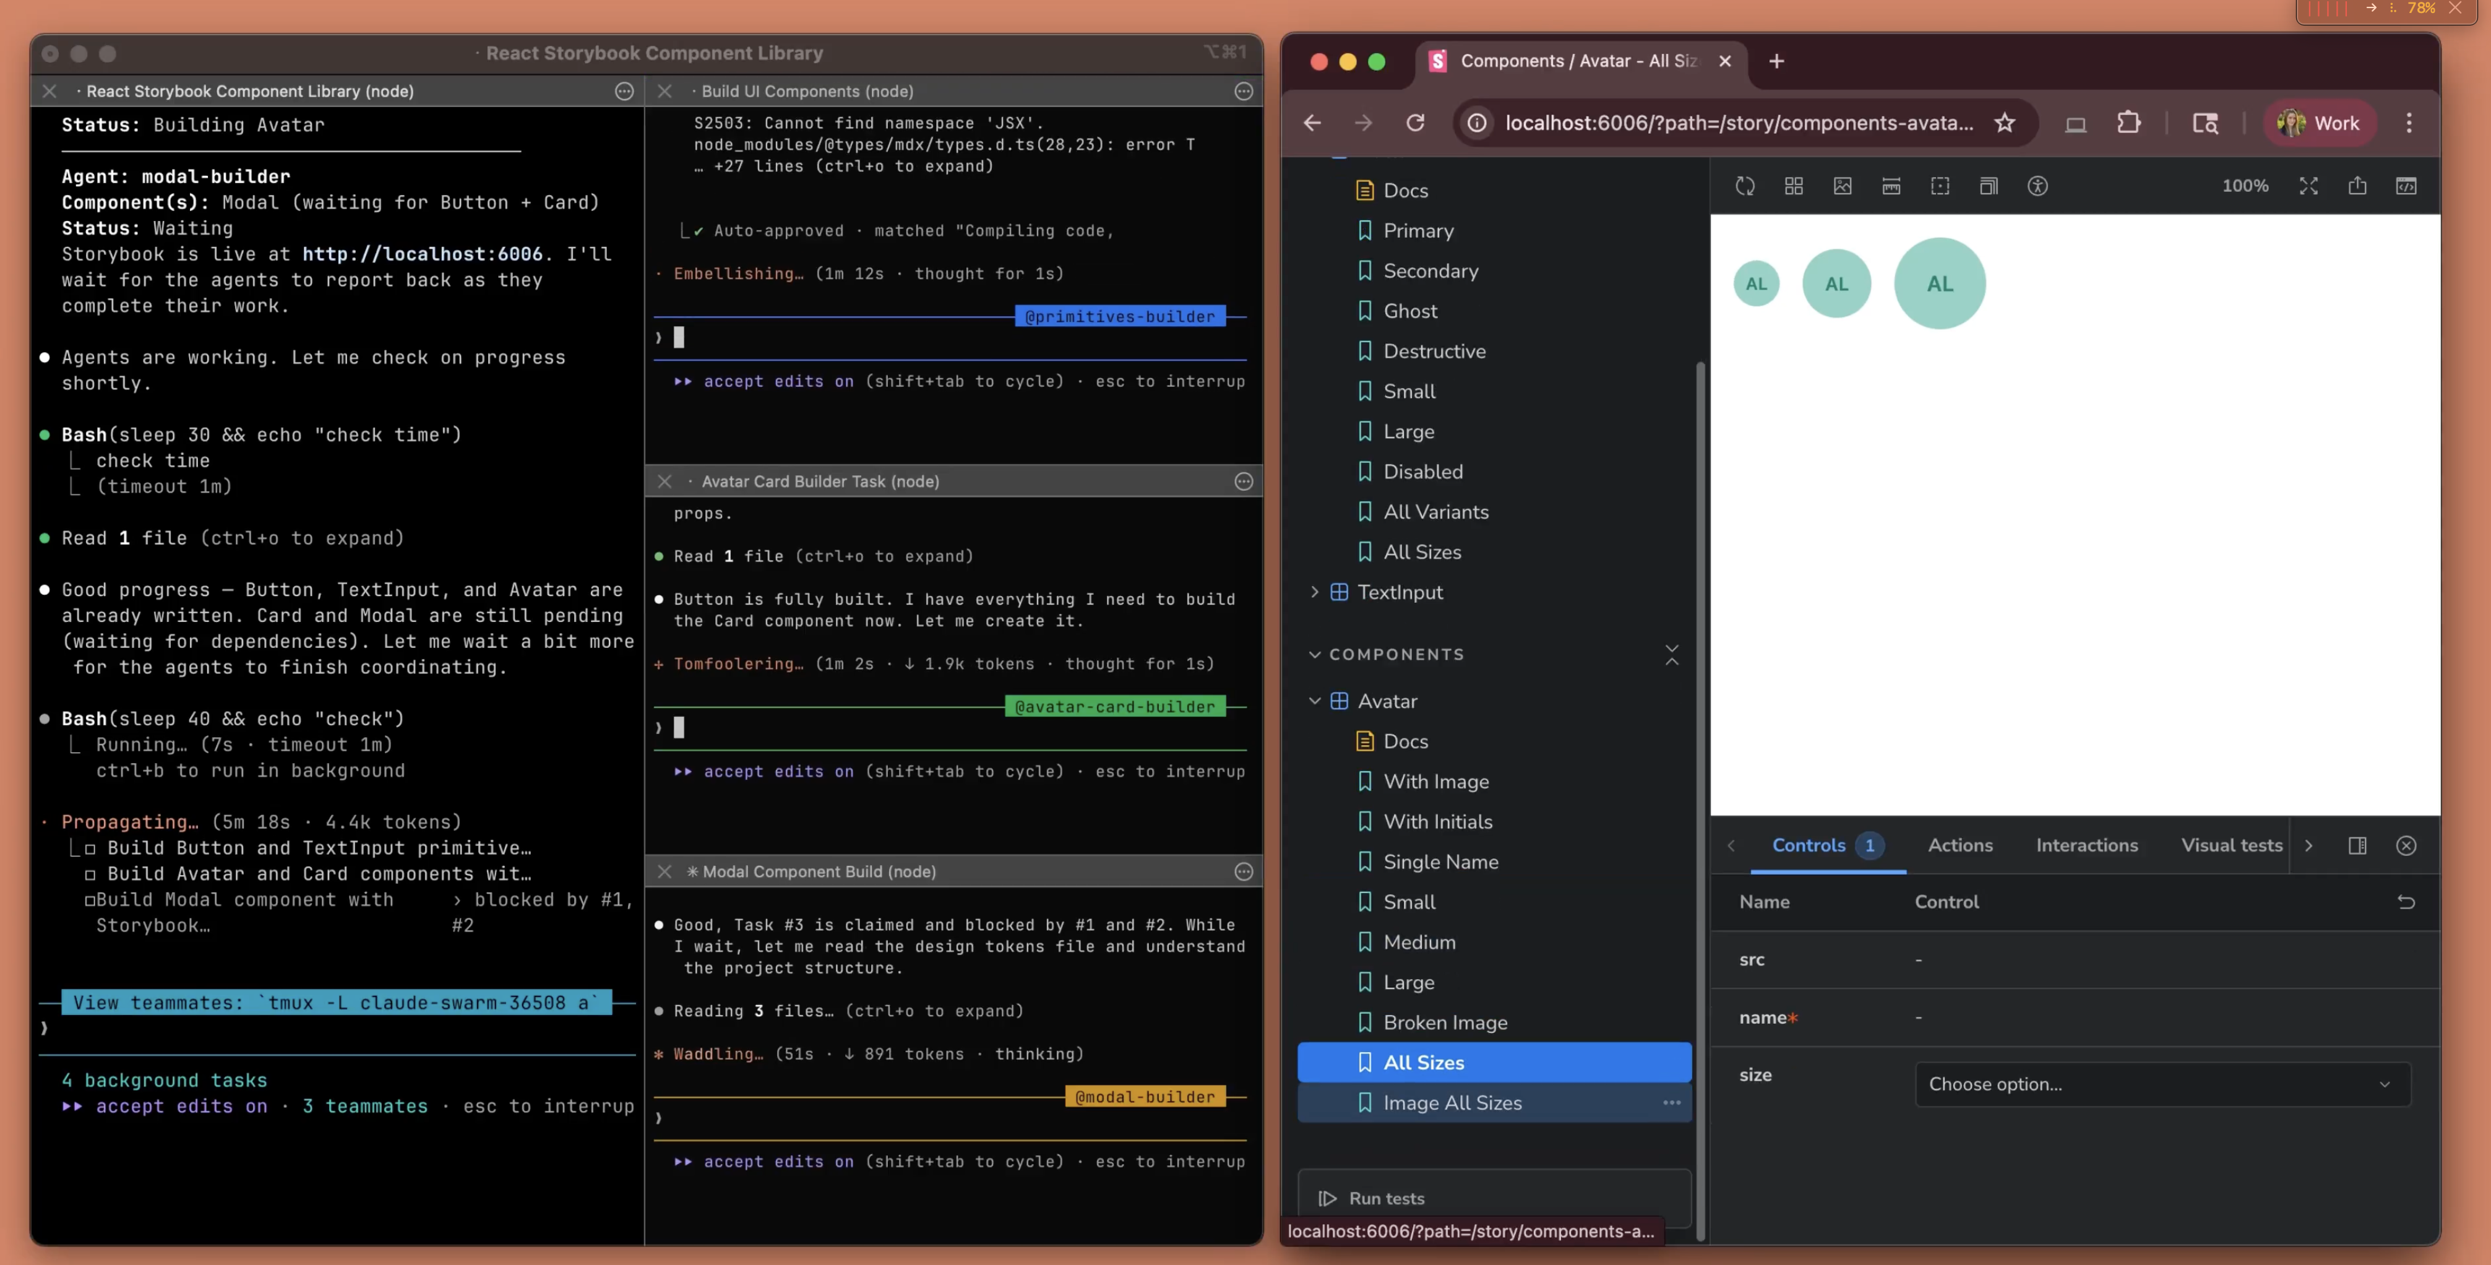Toggle the addon panel orientation

[x=2357, y=845]
